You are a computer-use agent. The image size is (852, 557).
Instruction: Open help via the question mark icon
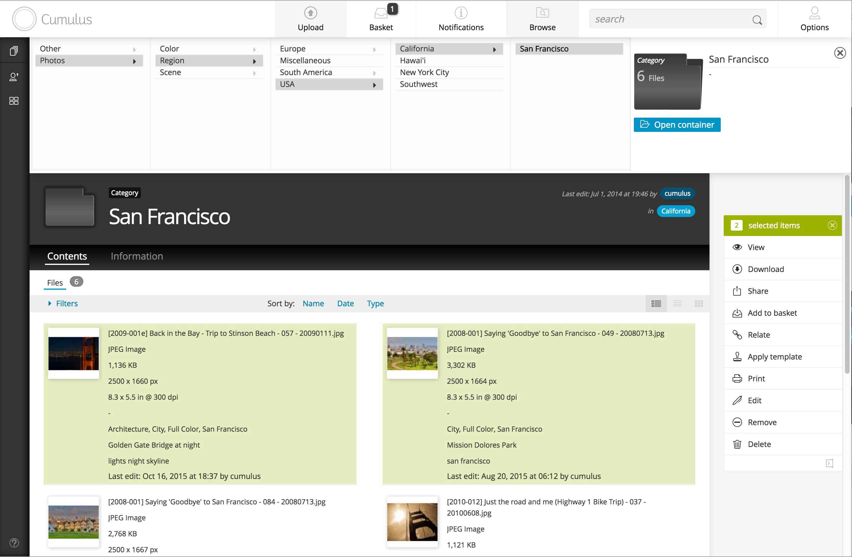pyautogui.click(x=14, y=543)
